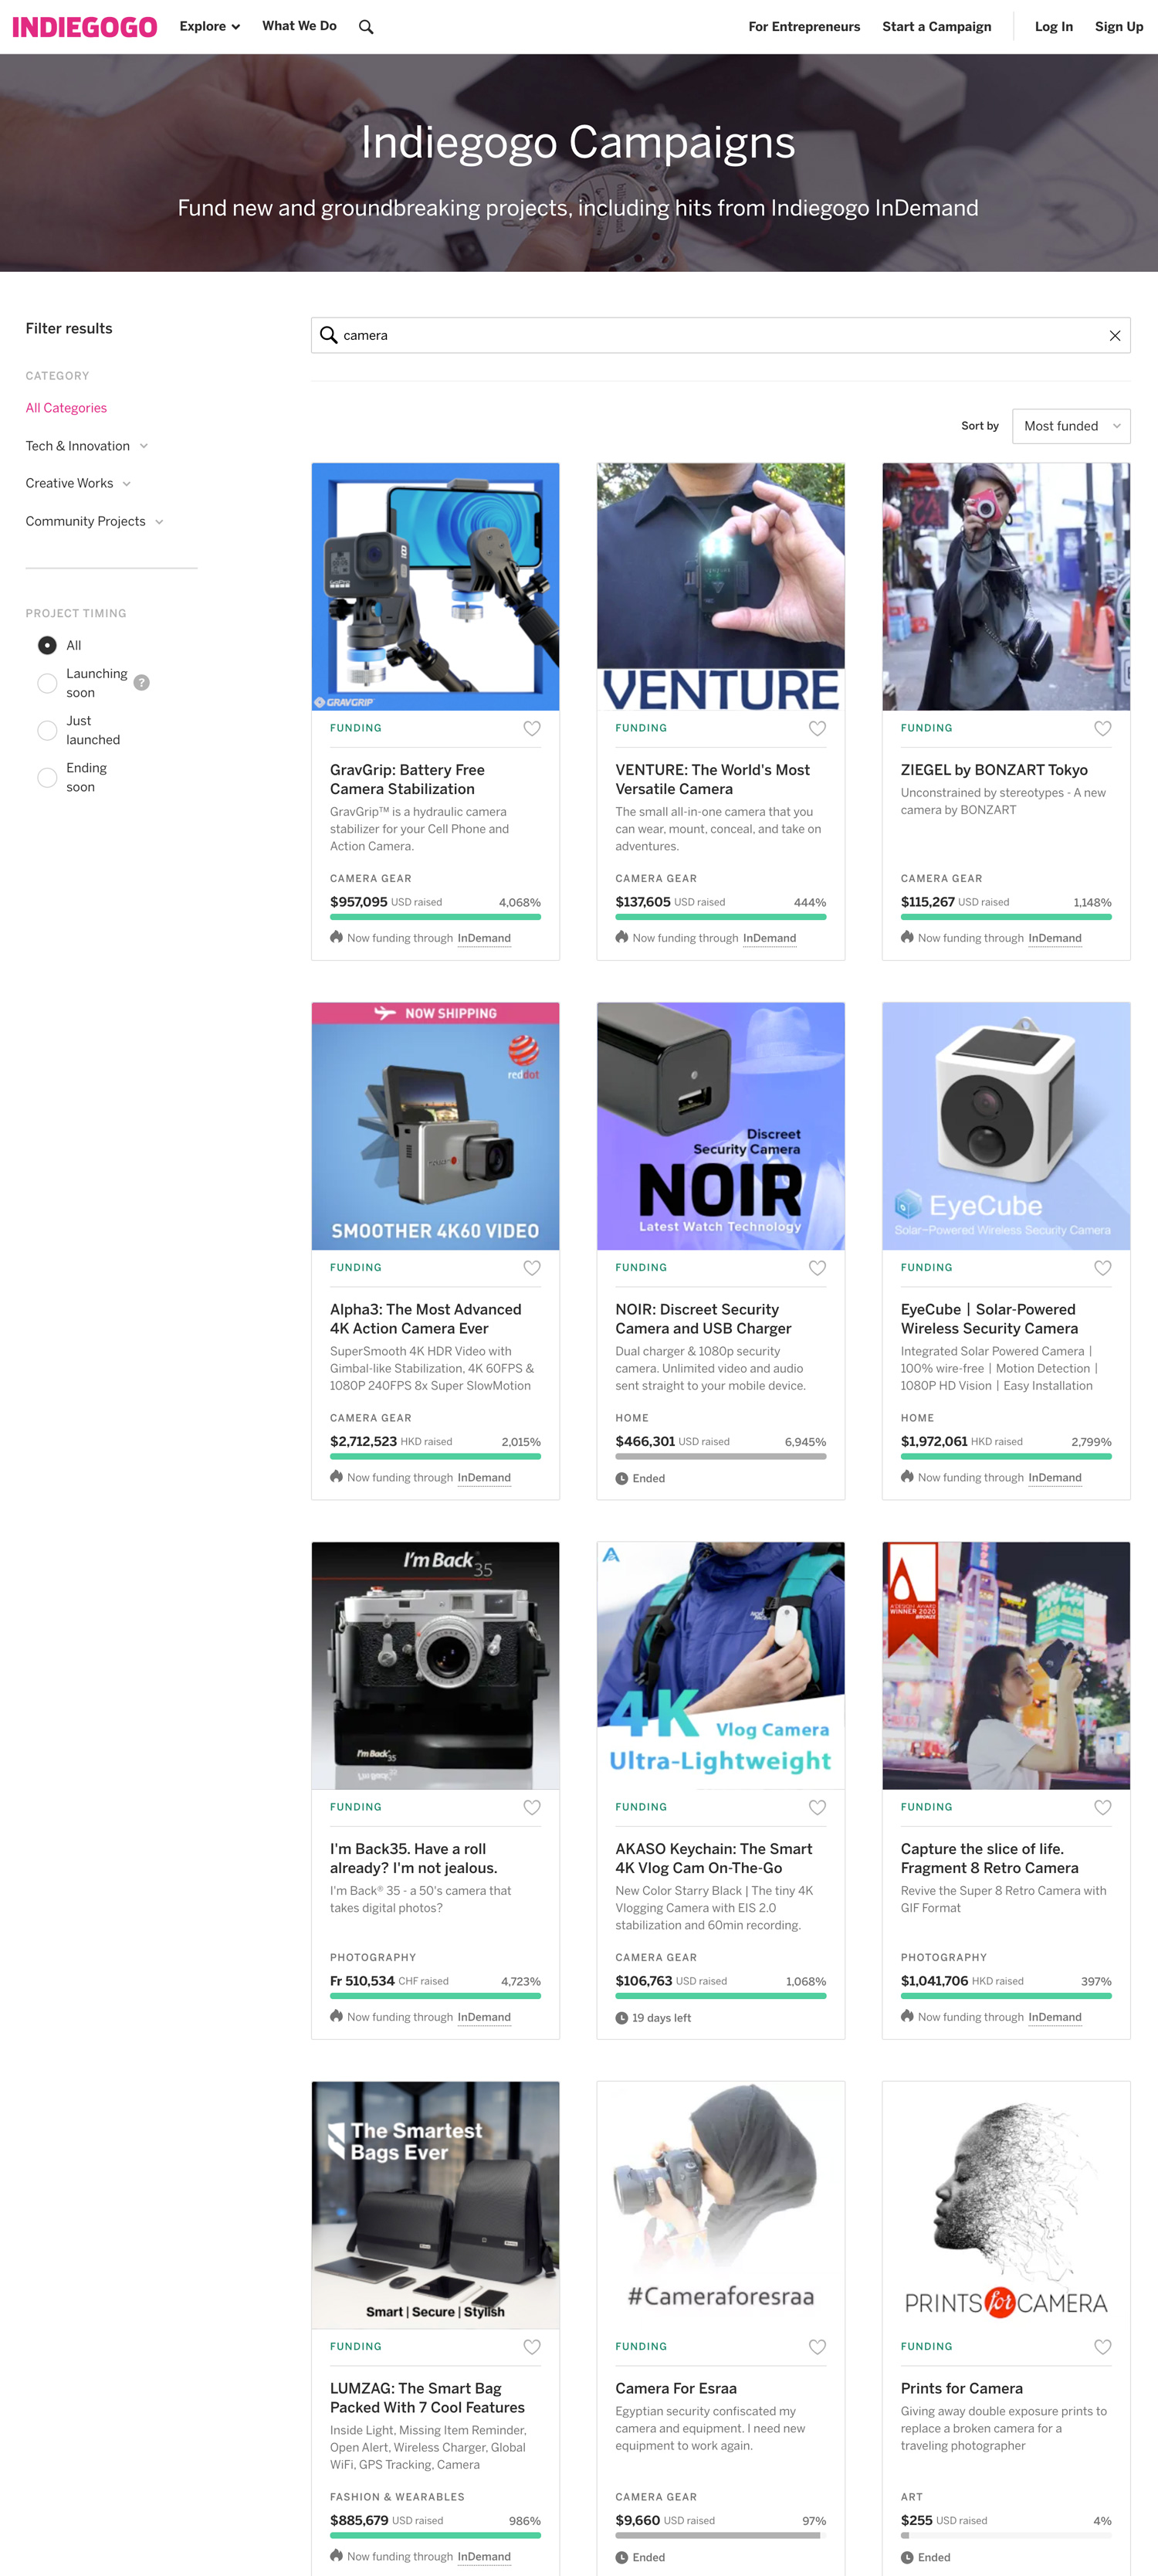Favorite AKASO Keychain campaign heart

pyautogui.click(x=818, y=1808)
